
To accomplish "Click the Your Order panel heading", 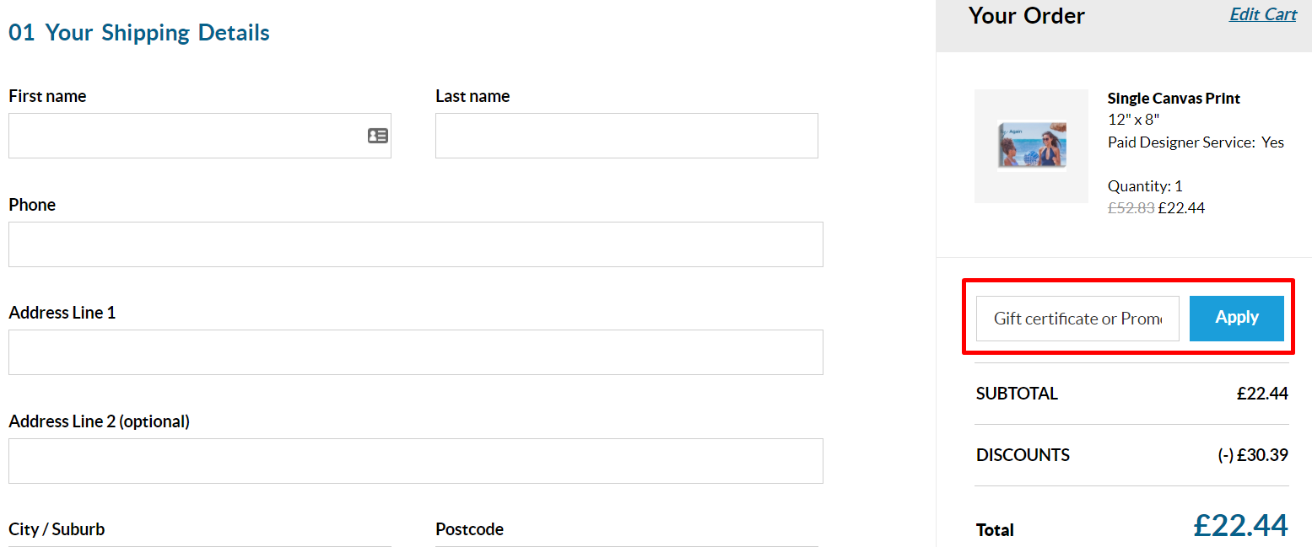I will [x=1027, y=16].
